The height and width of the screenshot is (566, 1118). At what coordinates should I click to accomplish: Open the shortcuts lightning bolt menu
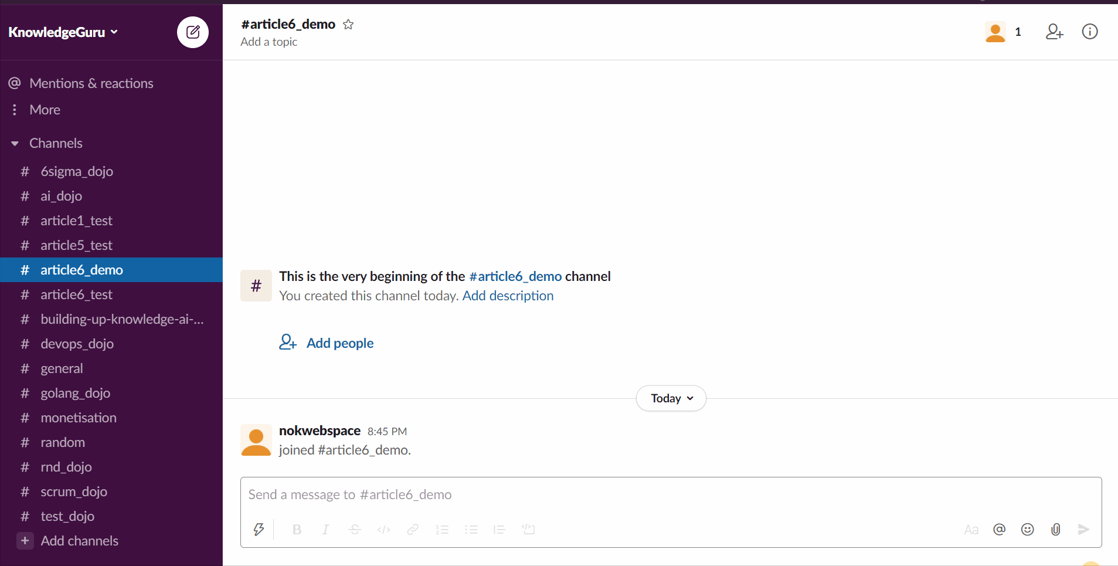pos(259,530)
